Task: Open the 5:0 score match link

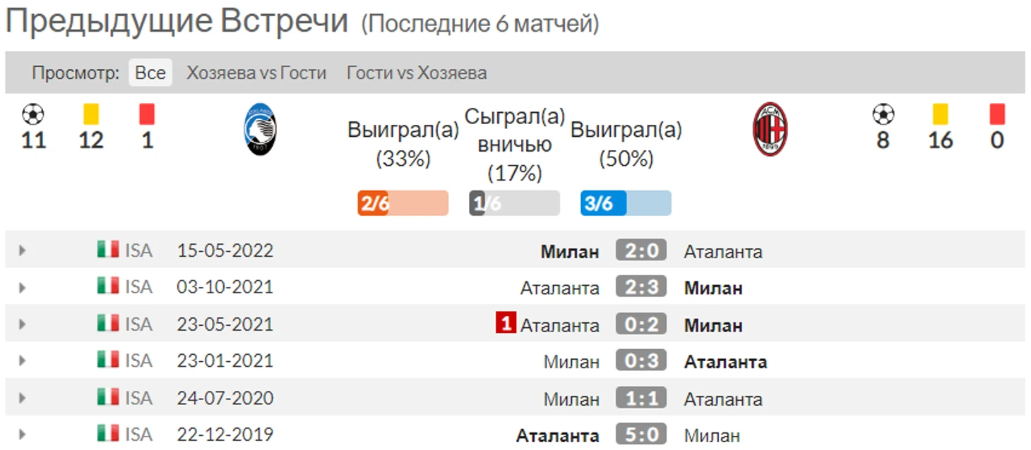Action: pos(640,434)
